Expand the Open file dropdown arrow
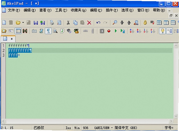 [x=23, y=23]
